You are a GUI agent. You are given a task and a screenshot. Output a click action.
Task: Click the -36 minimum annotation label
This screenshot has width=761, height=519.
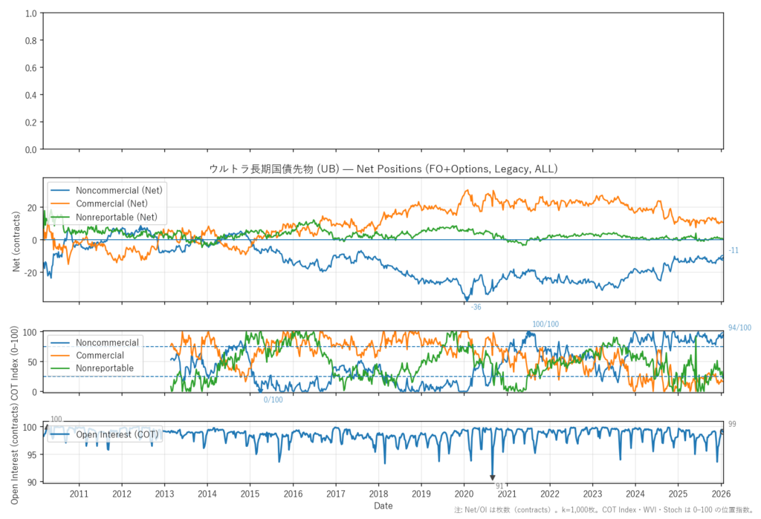[476, 307]
